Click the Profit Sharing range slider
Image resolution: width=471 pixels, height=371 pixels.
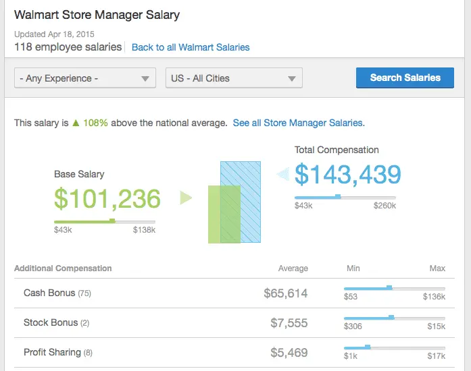[395, 347]
